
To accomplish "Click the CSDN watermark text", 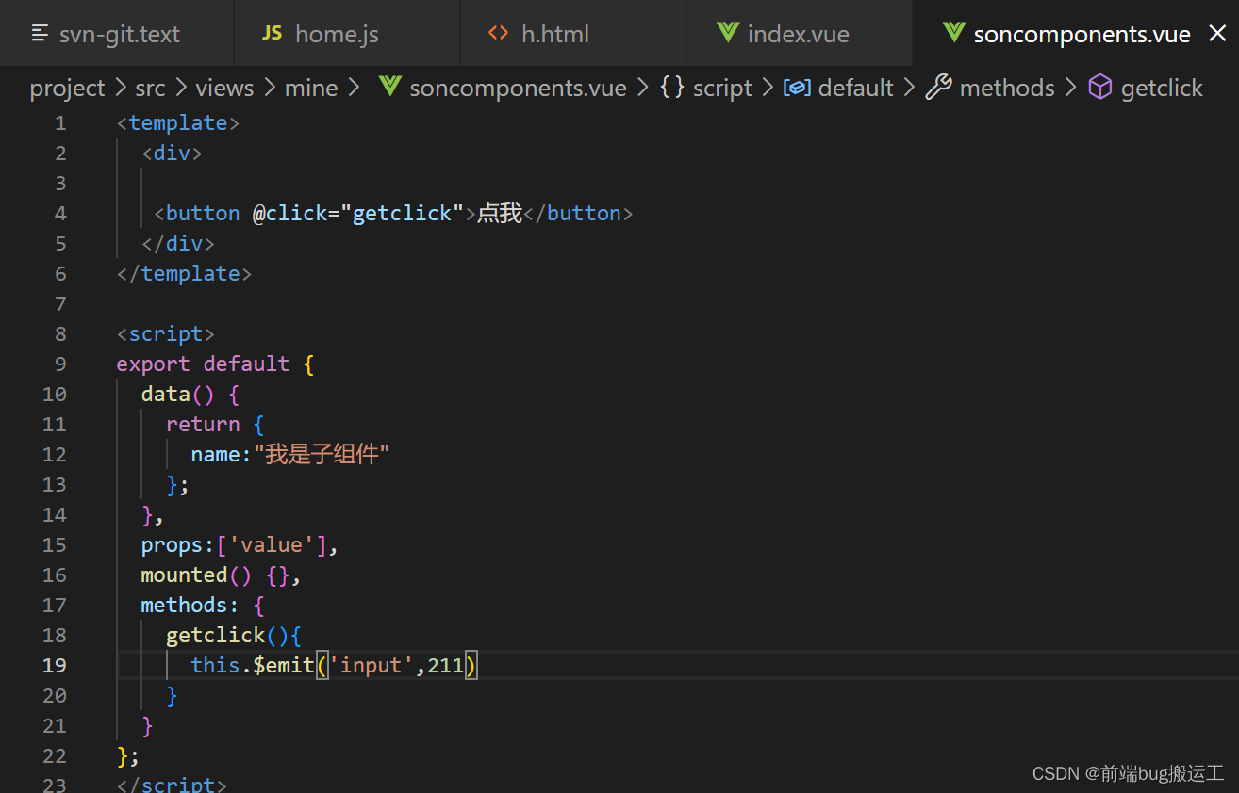I will [1127, 773].
